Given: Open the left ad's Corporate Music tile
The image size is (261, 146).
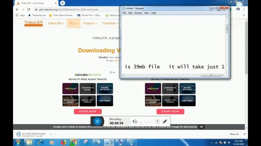Looking at the screenshot, I should click(x=88, y=88).
